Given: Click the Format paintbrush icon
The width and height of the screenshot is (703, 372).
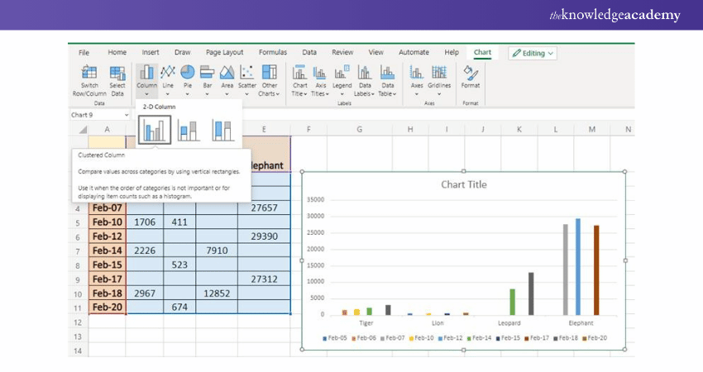Looking at the screenshot, I should 470,73.
